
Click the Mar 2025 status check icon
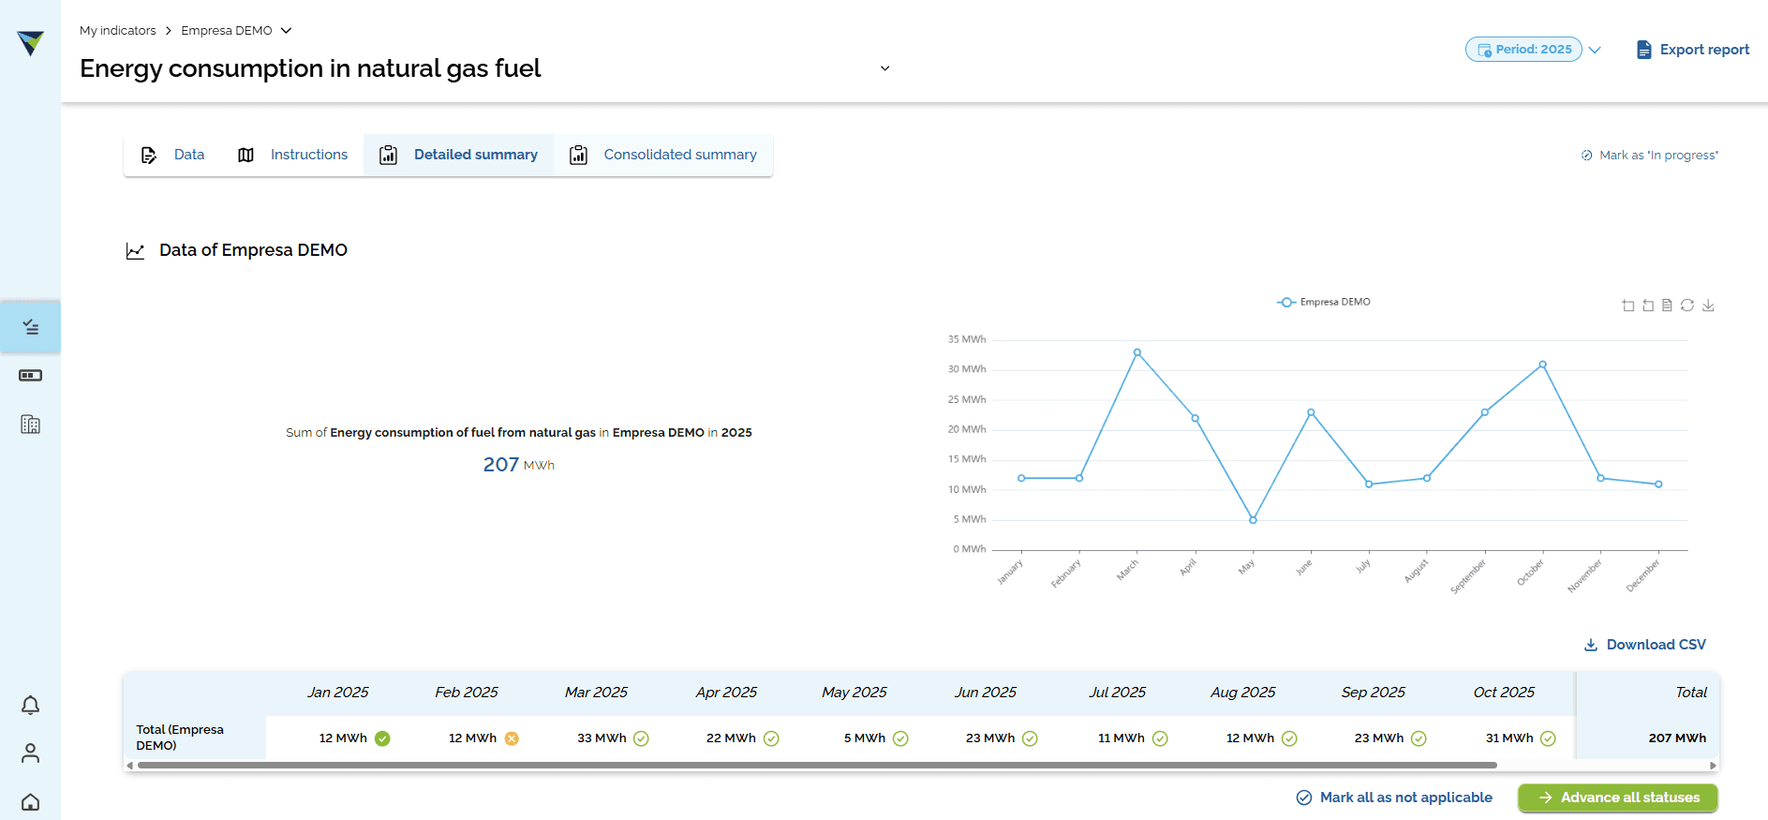click(x=641, y=738)
